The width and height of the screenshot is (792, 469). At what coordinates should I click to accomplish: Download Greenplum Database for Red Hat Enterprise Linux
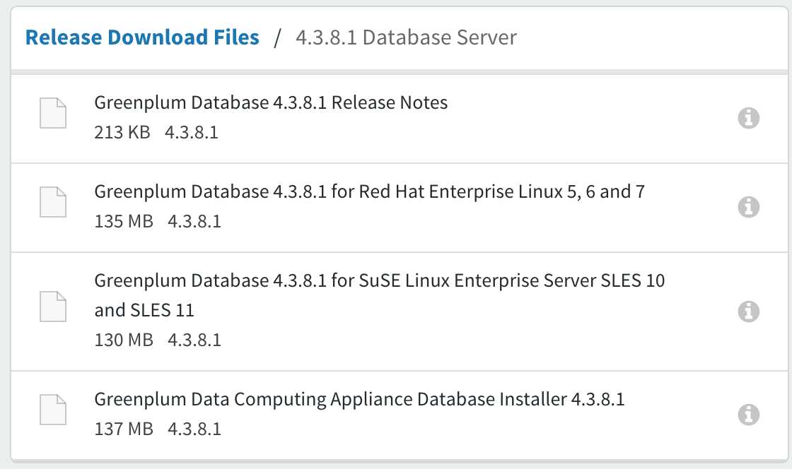369,191
